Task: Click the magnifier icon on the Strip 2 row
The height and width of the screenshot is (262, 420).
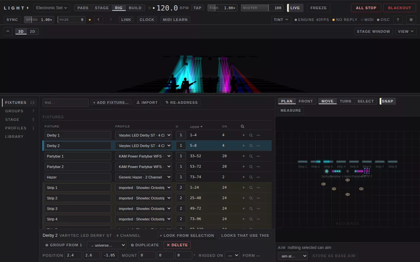Action: click(x=251, y=198)
